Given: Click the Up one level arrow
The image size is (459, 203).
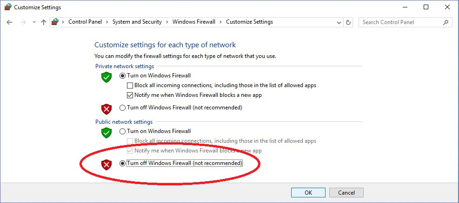Looking at the screenshot, I should (x=44, y=22).
